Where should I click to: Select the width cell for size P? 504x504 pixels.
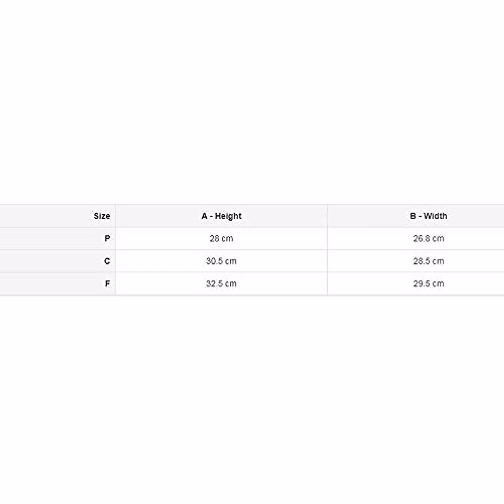point(428,239)
